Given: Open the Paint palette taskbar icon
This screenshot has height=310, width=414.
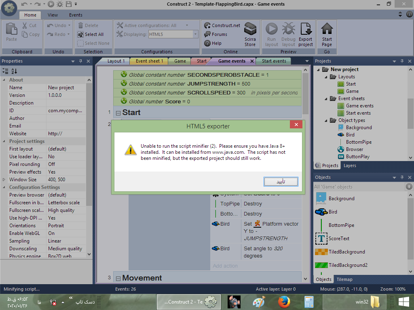Looking at the screenshot, I should [259, 302].
